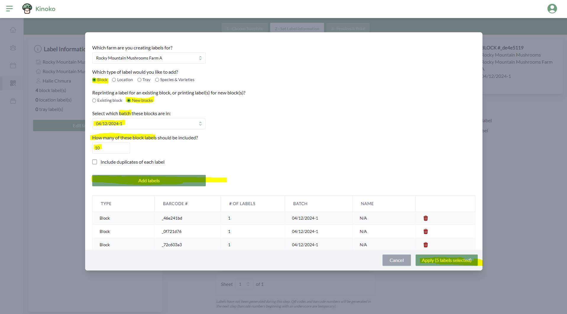Open the user profile avatar menu
This screenshot has height=314, width=567.
pyautogui.click(x=552, y=9)
